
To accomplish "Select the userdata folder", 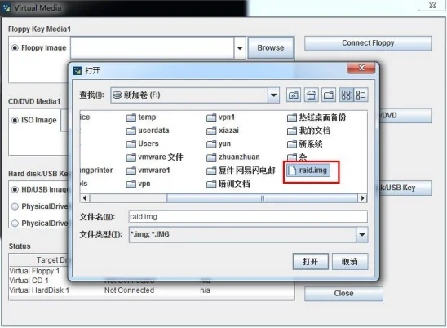I will pyautogui.click(x=148, y=131).
